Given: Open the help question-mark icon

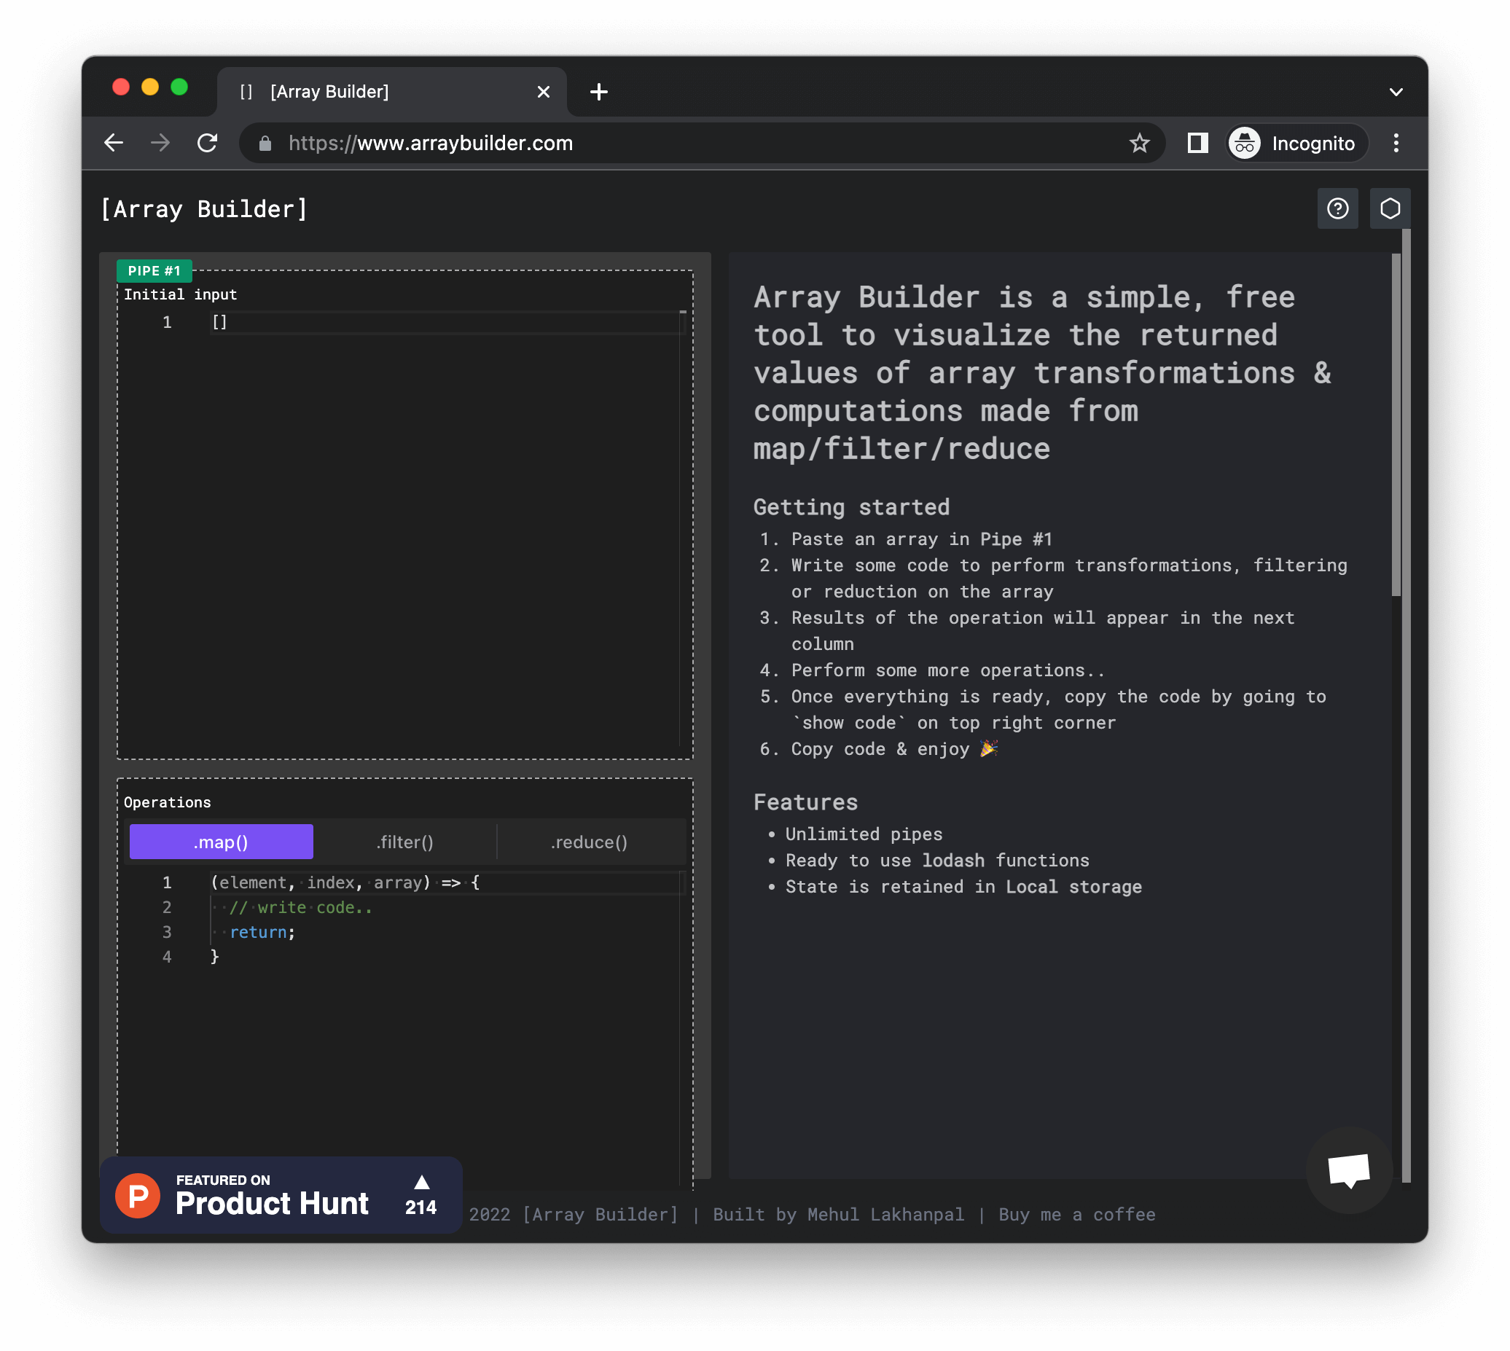Looking at the screenshot, I should click(1337, 208).
